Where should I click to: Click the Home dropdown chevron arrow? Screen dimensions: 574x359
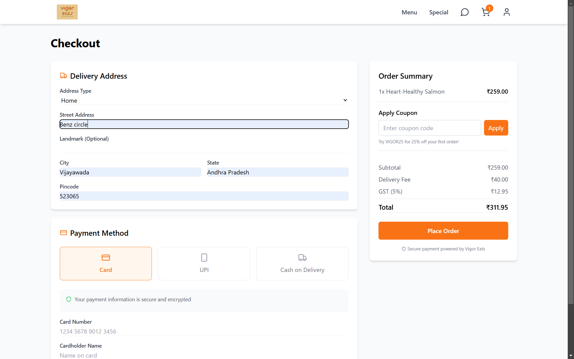pyautogui.click(x=345, y=100)
